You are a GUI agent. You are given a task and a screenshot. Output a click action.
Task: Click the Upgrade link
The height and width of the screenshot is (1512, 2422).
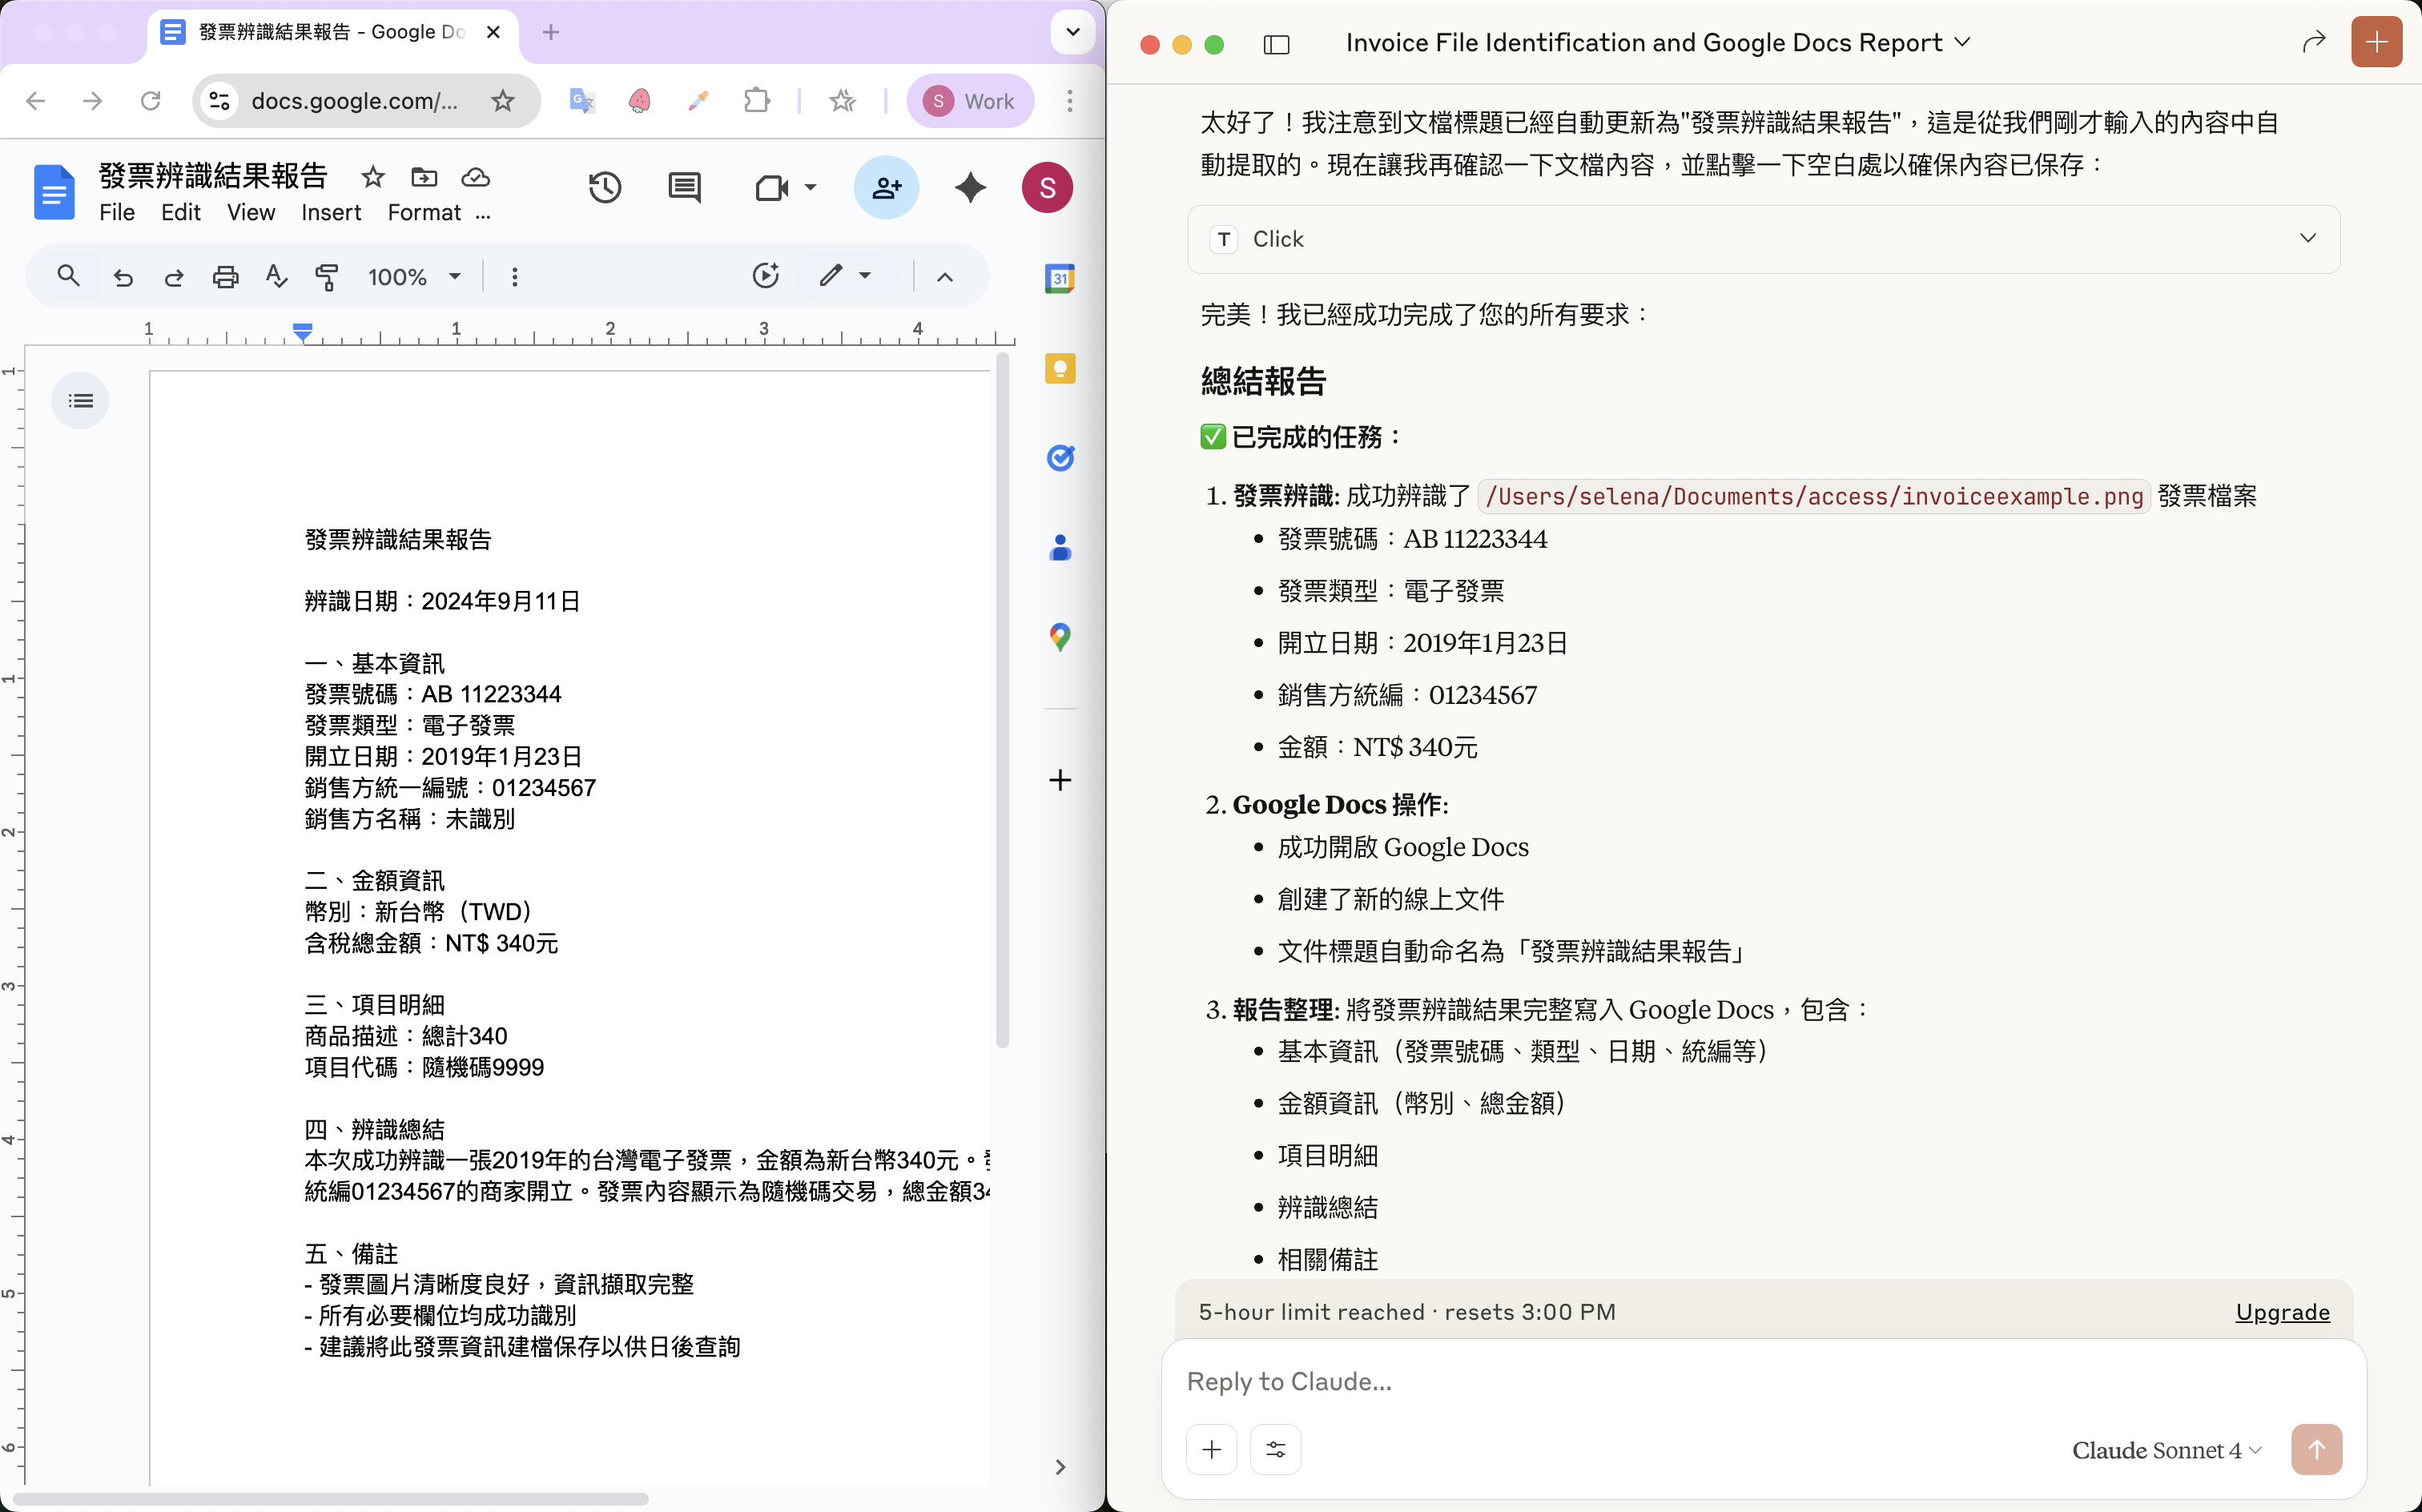coord(2281,1312)
